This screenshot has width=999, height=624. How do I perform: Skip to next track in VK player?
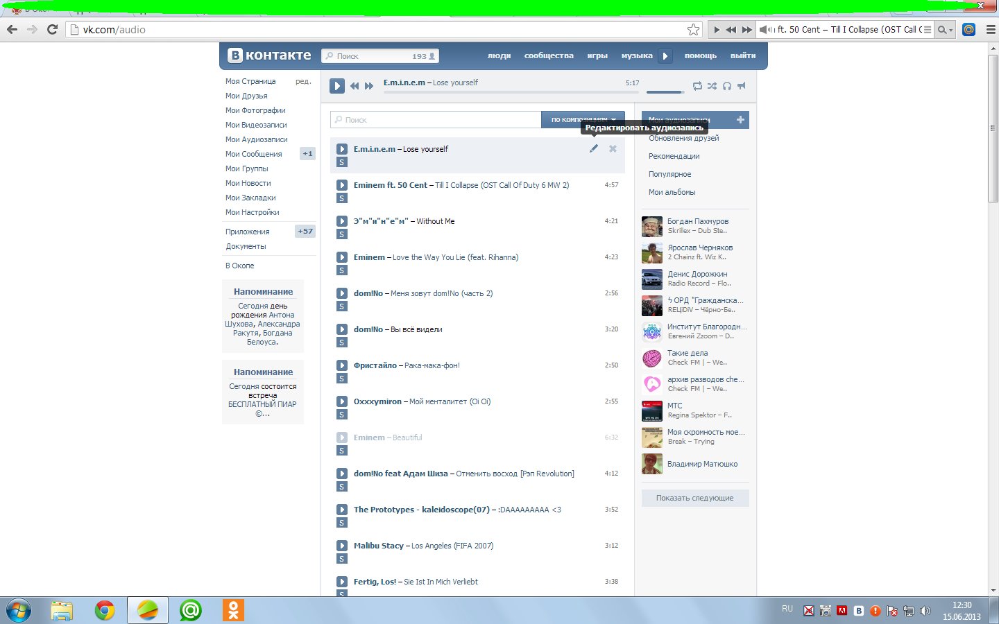click(x=369, y=86)
